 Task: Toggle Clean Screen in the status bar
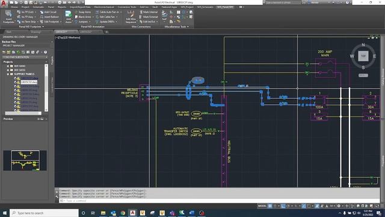[x=377, y=206]
